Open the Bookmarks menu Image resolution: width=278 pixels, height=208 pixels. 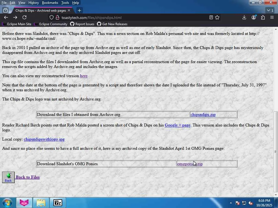[x=50, y=3]
